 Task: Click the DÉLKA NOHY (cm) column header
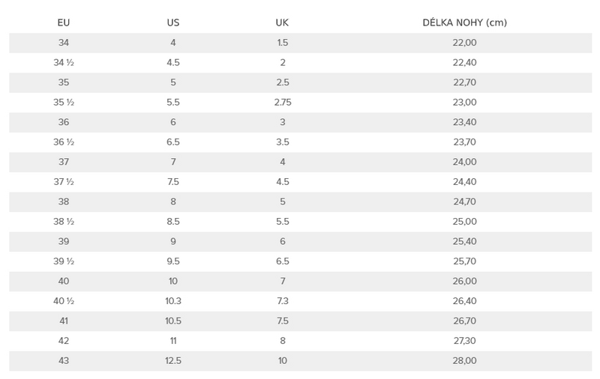point(464,23)
